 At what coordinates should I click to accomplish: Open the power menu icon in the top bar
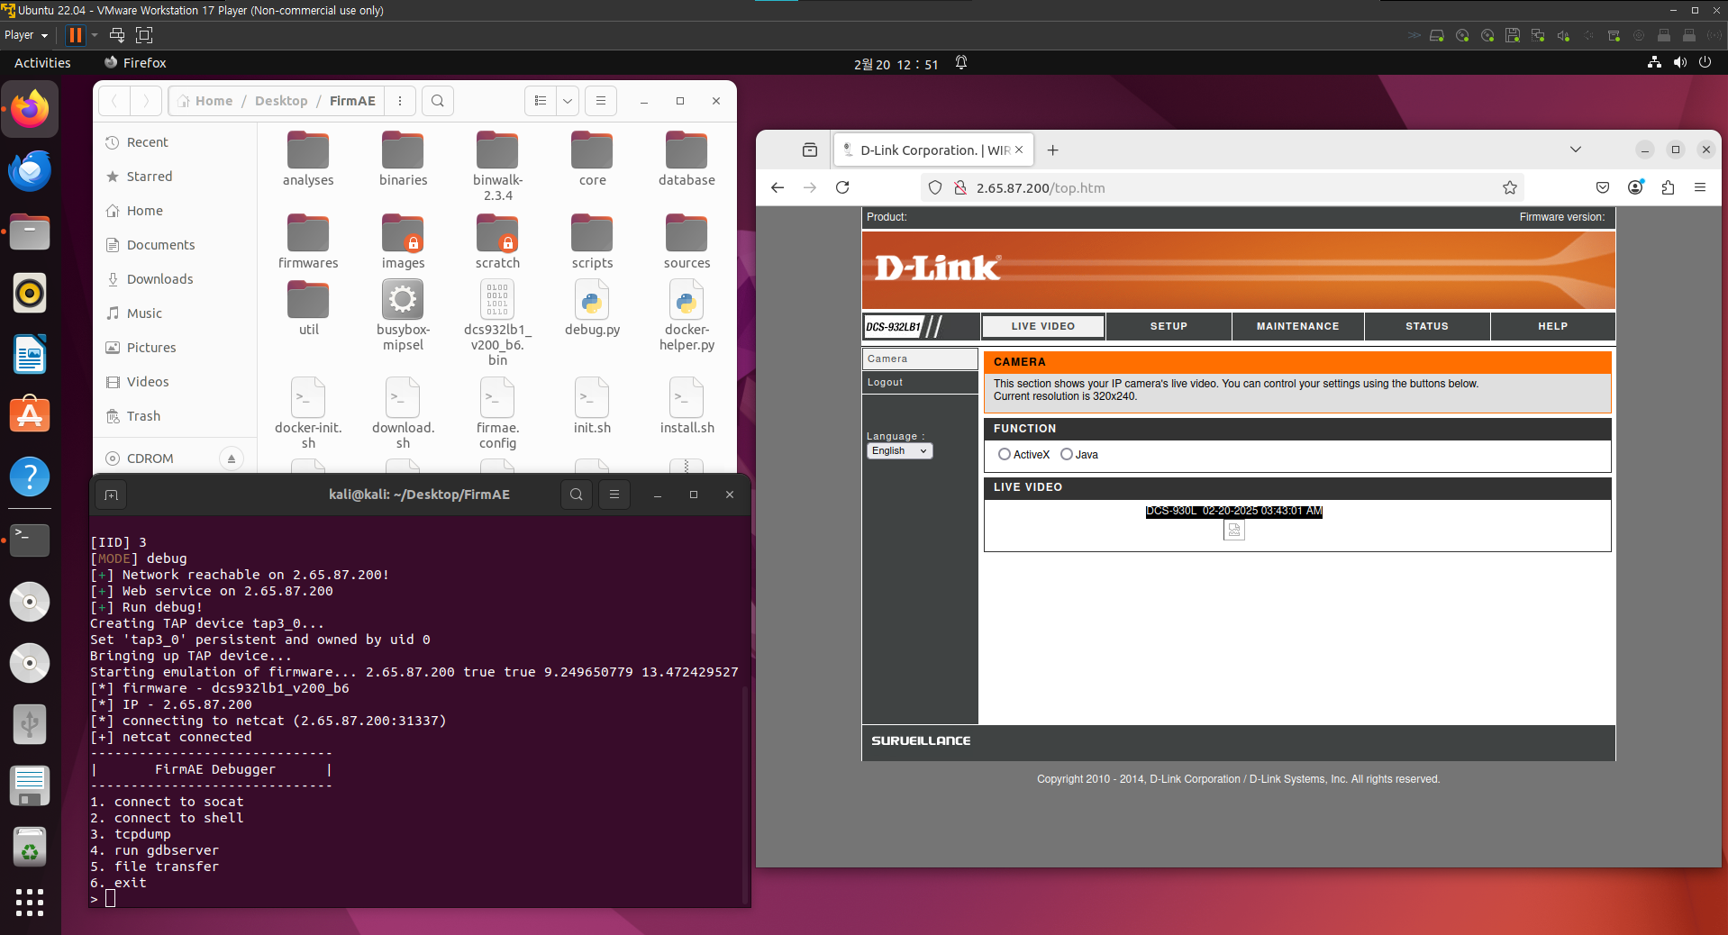pyautogui.click(x=1705, y=62)
